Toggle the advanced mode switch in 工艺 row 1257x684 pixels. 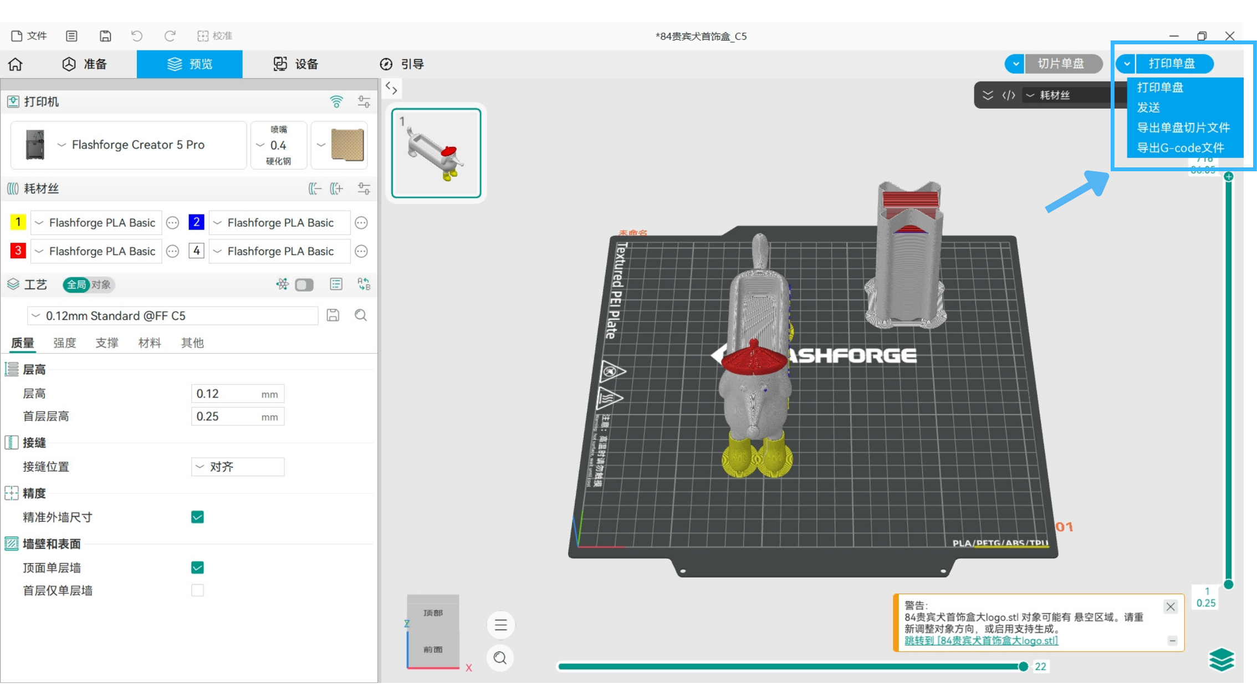pyautogui.click(x=304, y=285)
